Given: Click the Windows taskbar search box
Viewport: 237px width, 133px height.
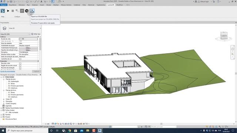Looking at the screenshot, I should coord(27,130).
